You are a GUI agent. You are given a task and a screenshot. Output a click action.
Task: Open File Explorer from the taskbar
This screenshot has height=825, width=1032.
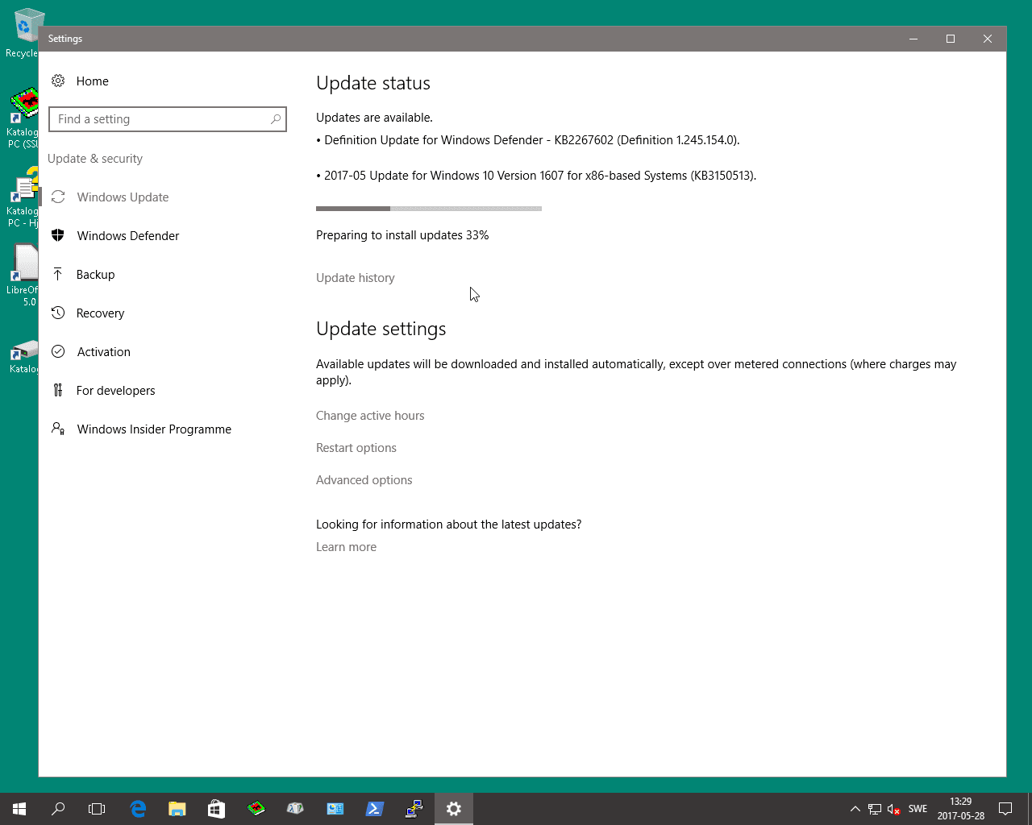coord(177,809)
